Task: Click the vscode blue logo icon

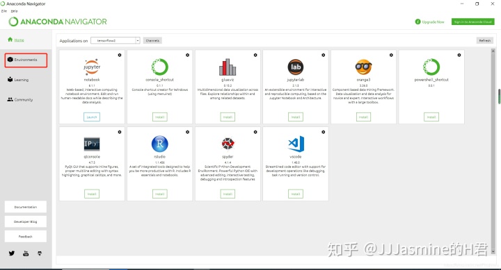Action: (296, 144)
